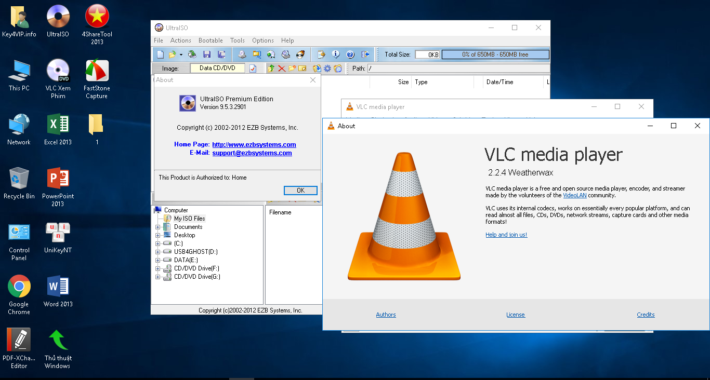Click the Exit door icon in UltraISO toolbar

(x=365, y=55)
